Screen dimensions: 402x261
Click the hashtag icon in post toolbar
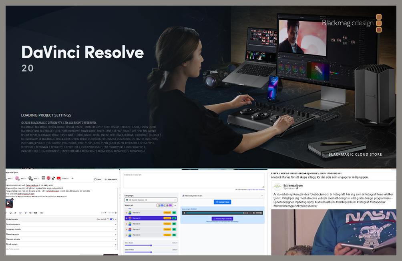(x=15, y=213)
